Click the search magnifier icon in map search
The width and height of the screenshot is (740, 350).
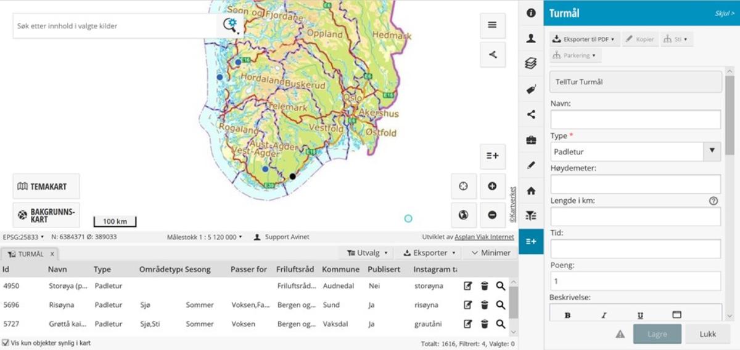[x=231, y=25]
